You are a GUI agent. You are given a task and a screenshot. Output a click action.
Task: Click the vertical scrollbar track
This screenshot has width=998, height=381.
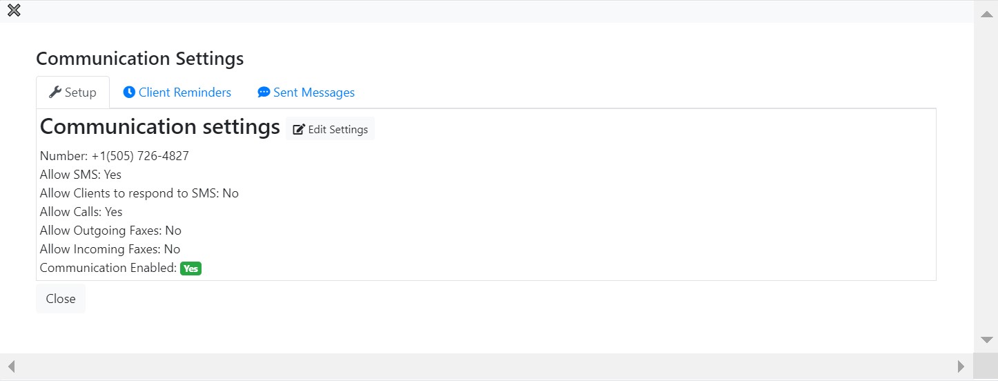coord(986,176)
